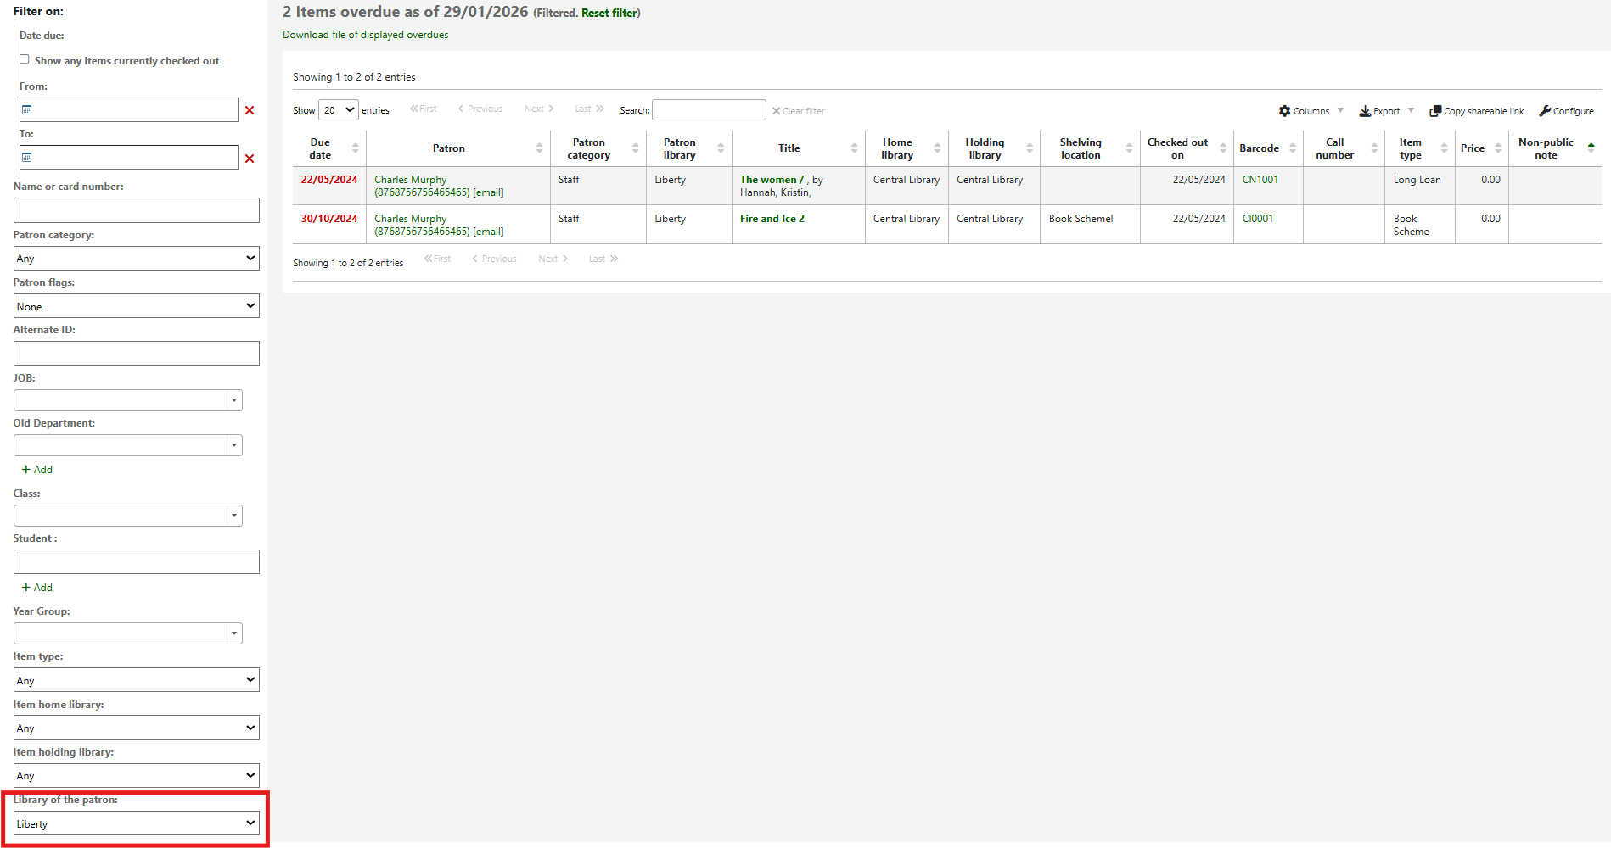Screen dimensions: 1611x848
Task: Sort by Checked out on column arrows
Action: (x=1223, y=148)
